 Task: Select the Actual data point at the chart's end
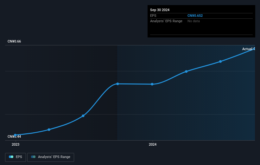pyautogui.click(x=254, y=49)
